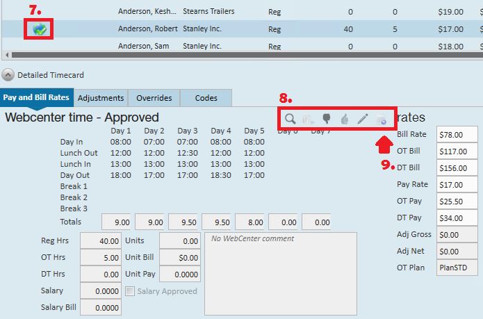Click the Day 4 total field 9.50
483x319 pixels.
point(217,222)
